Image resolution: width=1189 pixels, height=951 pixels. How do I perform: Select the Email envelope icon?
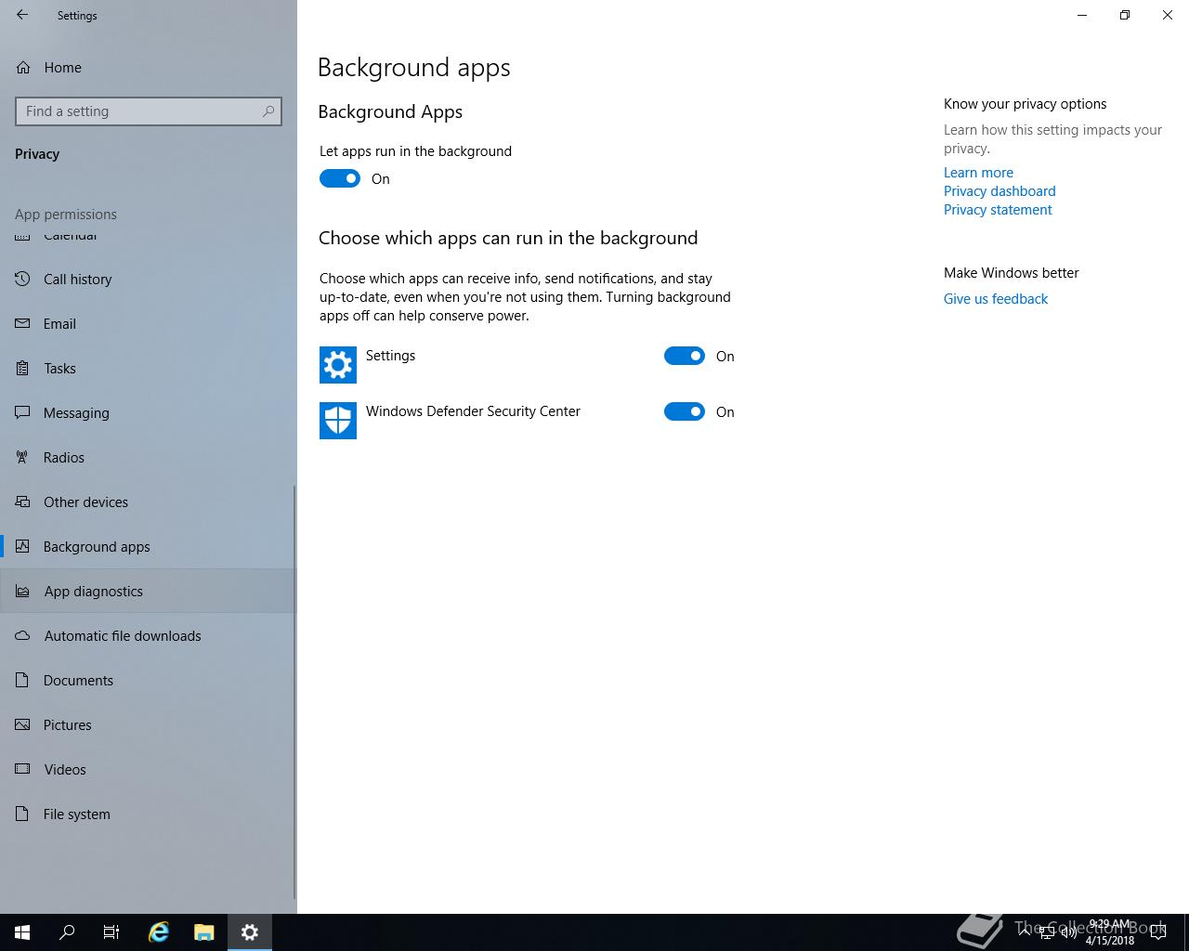(23, 323)
